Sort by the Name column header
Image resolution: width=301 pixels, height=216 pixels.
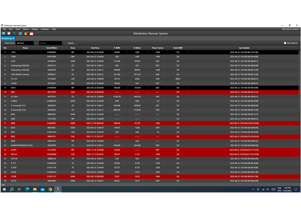coord(25,48)
